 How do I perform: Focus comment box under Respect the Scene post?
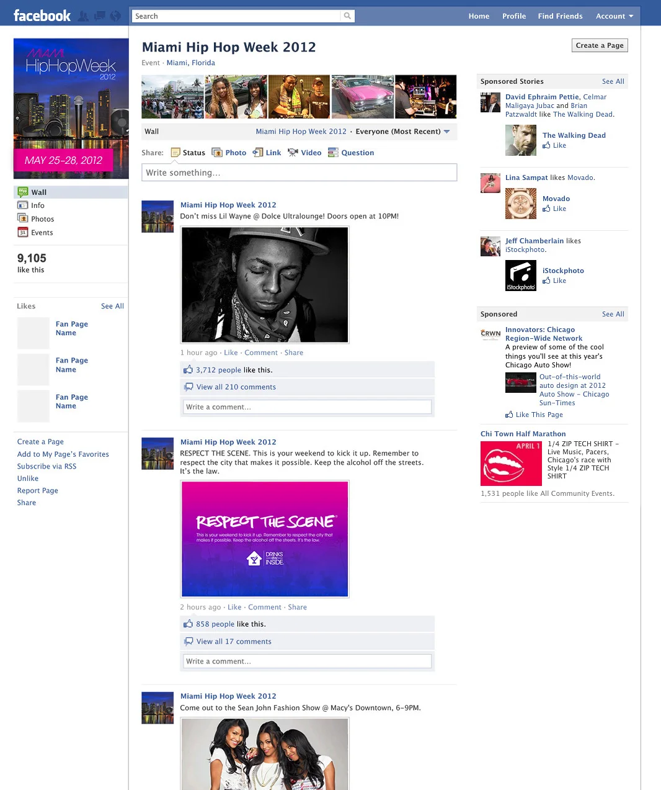point(308,662)
